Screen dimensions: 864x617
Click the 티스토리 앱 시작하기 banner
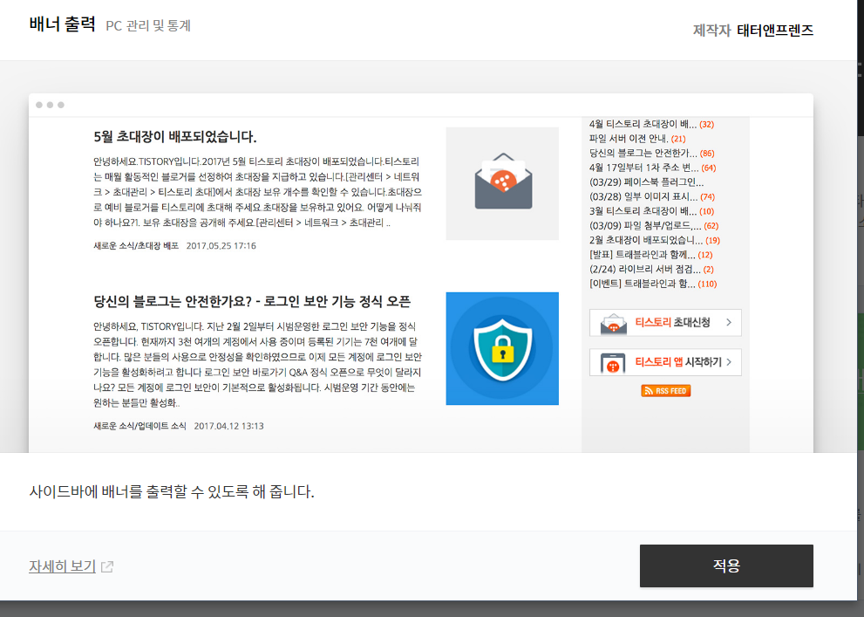665,362
